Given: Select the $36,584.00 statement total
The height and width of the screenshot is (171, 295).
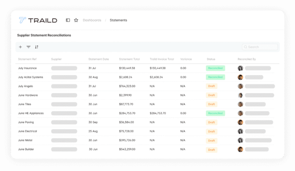Looking at the screenshot, I should coord(126,122).
